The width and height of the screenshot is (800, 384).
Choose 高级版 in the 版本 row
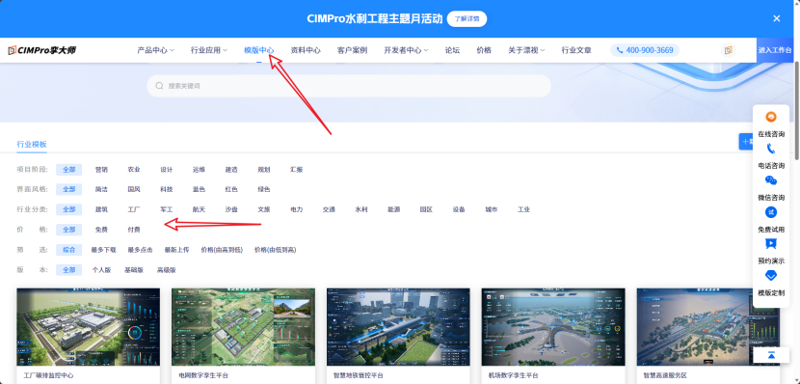point(167,270)
